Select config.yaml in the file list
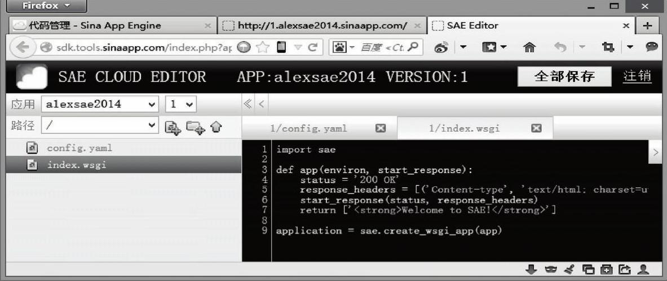667x281 pixels. coord(123,148)
